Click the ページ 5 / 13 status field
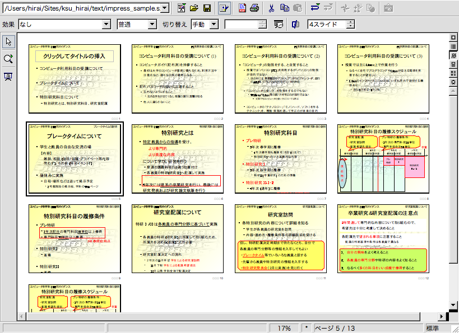Image resolution: width=459 pixels, height=333 pixels. click(x=369, y=329)
